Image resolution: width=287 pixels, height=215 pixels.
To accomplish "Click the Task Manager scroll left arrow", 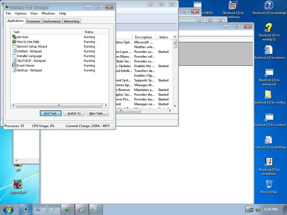I will click(x=13, y=105).
